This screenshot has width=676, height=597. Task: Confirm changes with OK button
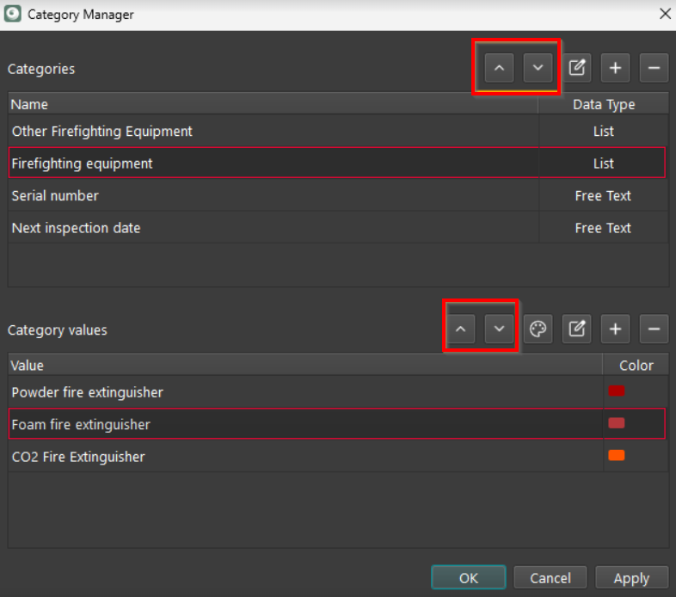(x=469, y=578)
